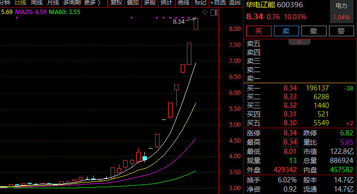This screenshot has height=194, width=357.
Task: Select the 月线 monthly chart tab
Action: [x=53, y=3]
